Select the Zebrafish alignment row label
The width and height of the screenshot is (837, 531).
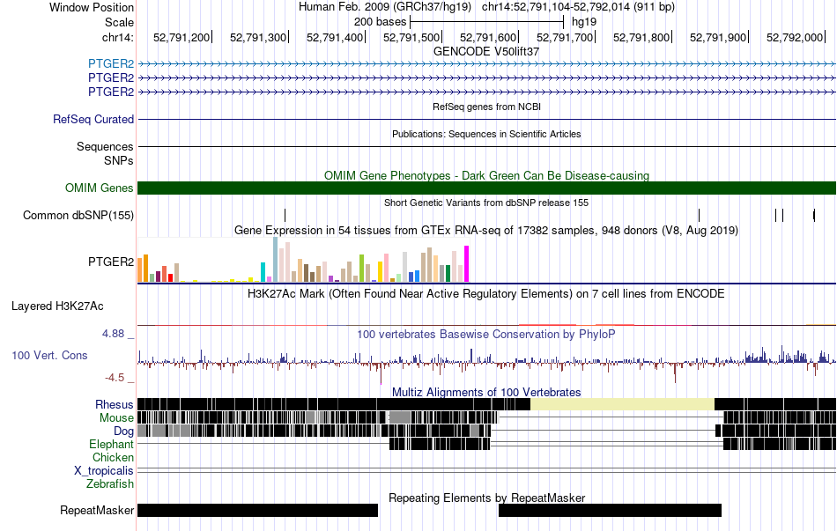110,484
